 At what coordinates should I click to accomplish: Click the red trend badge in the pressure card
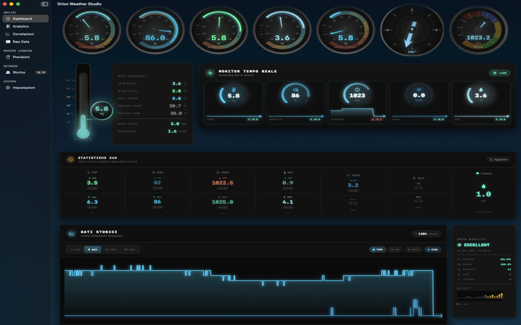tap(377, 119)
